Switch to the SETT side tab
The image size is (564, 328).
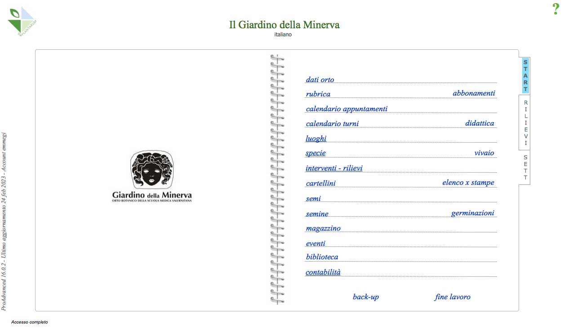point(525,167)
